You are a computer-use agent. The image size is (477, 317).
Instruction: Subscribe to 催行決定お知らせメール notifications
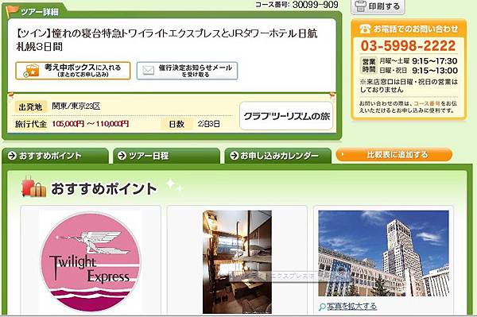tap(187, 71)
